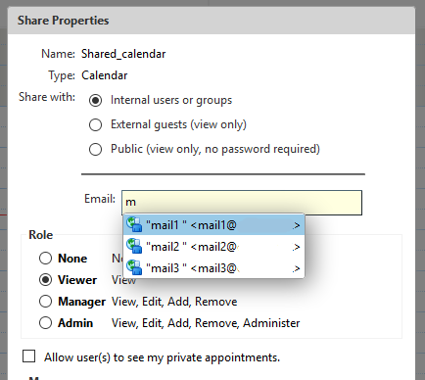Image resolution: width=425 pixels, height=380 pixels.
Task: Click the contact icon beside mail3 suggestion
Action: pos(134,267)
